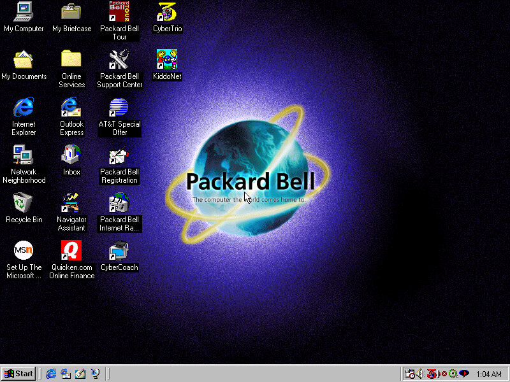Screen dimensions: 510x382
Task: Open the CyberTrio desktop shortcut
Action: pyautogui.click(x=168, y=13)
